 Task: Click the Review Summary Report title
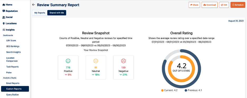pos(58,5)
